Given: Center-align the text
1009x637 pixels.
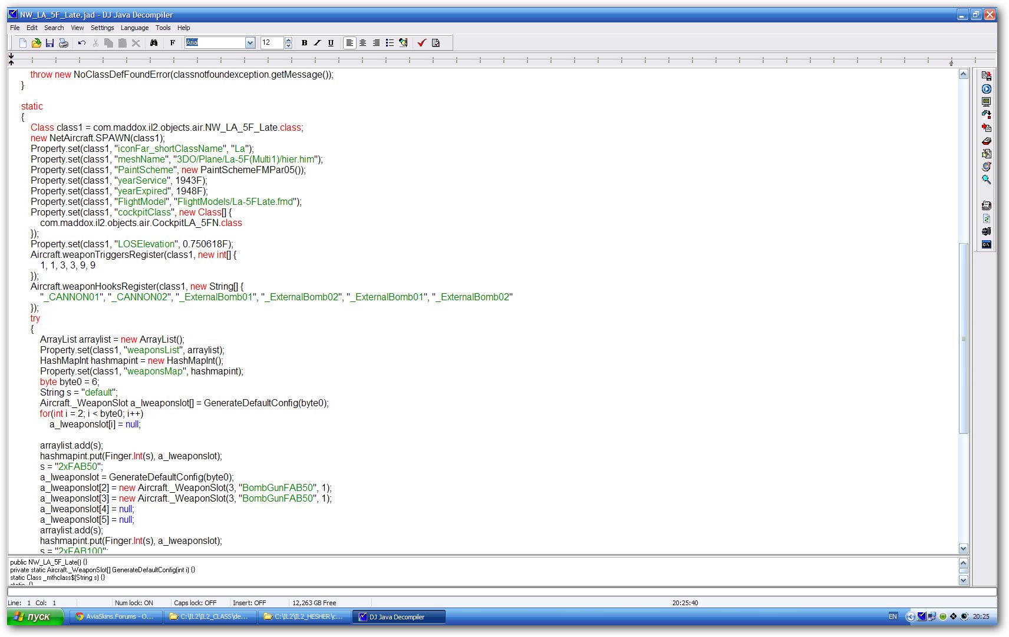Looking at the screenshot, I should point(363,42).
